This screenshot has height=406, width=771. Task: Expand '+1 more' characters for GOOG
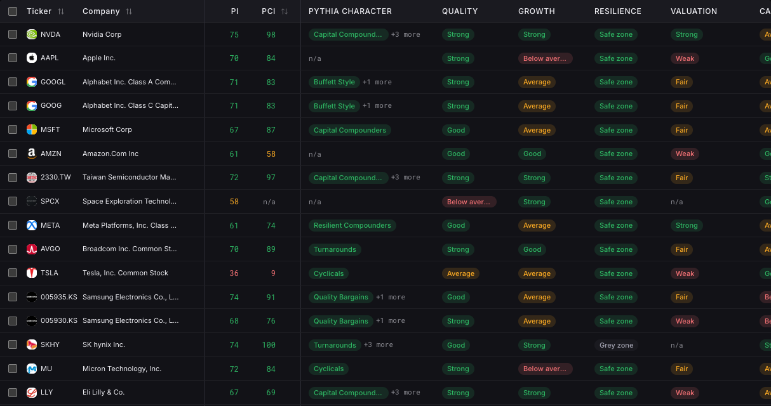point(377,106)
